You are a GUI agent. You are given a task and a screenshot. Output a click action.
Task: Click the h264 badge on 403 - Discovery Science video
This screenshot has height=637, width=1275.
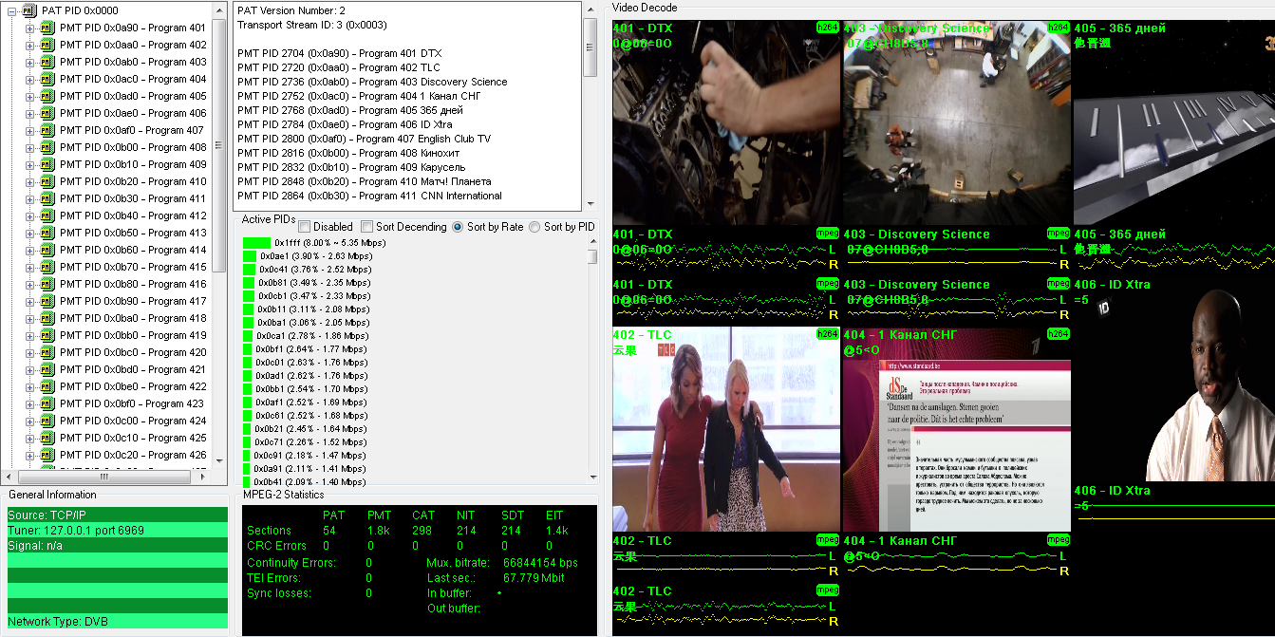click(1059, 28)
